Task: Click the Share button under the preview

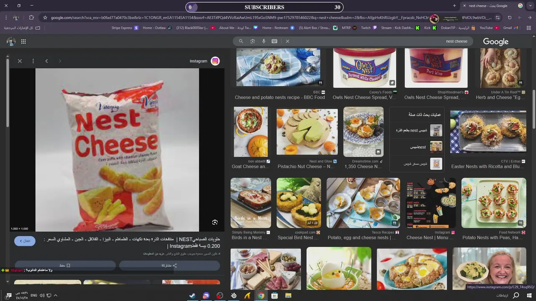Action: coord(169,265)
